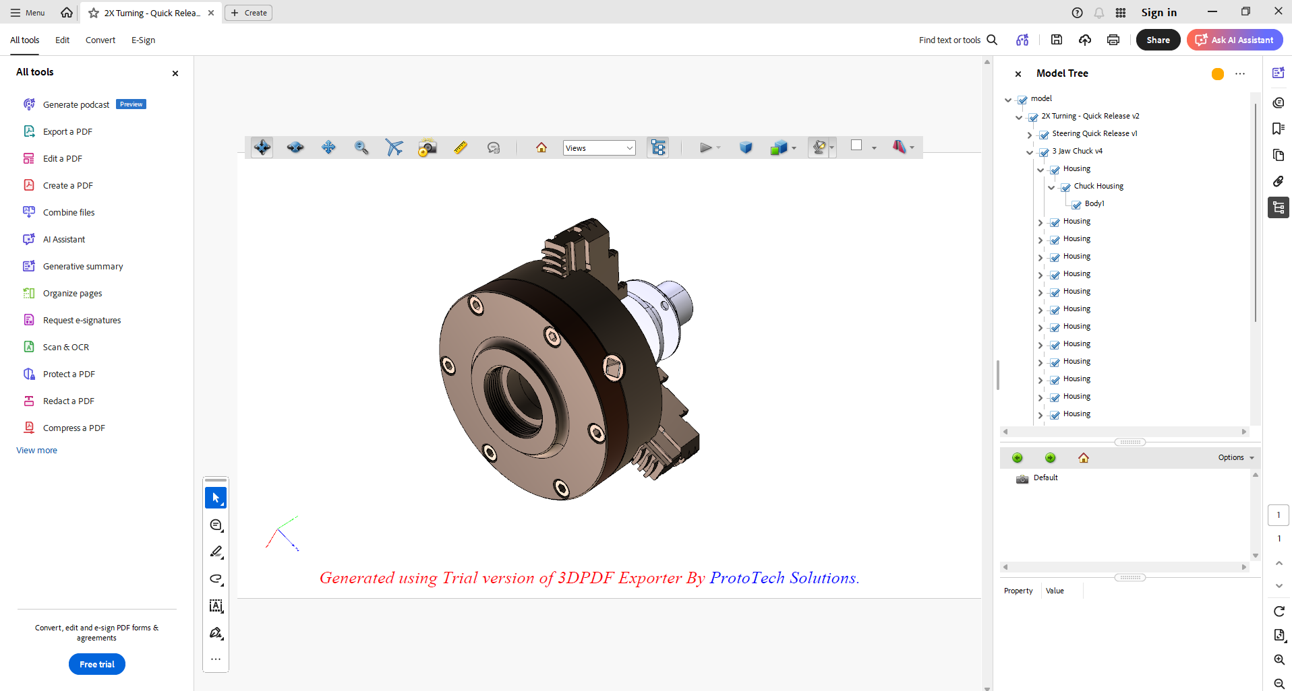Open the Edit menu
Viewport: 1292px width, 691px height.
click(x=62, y=40)
